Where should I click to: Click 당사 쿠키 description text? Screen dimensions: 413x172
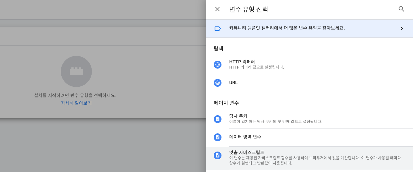click(276, 122)
